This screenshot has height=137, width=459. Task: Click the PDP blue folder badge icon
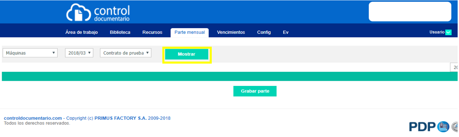[443, 127]
